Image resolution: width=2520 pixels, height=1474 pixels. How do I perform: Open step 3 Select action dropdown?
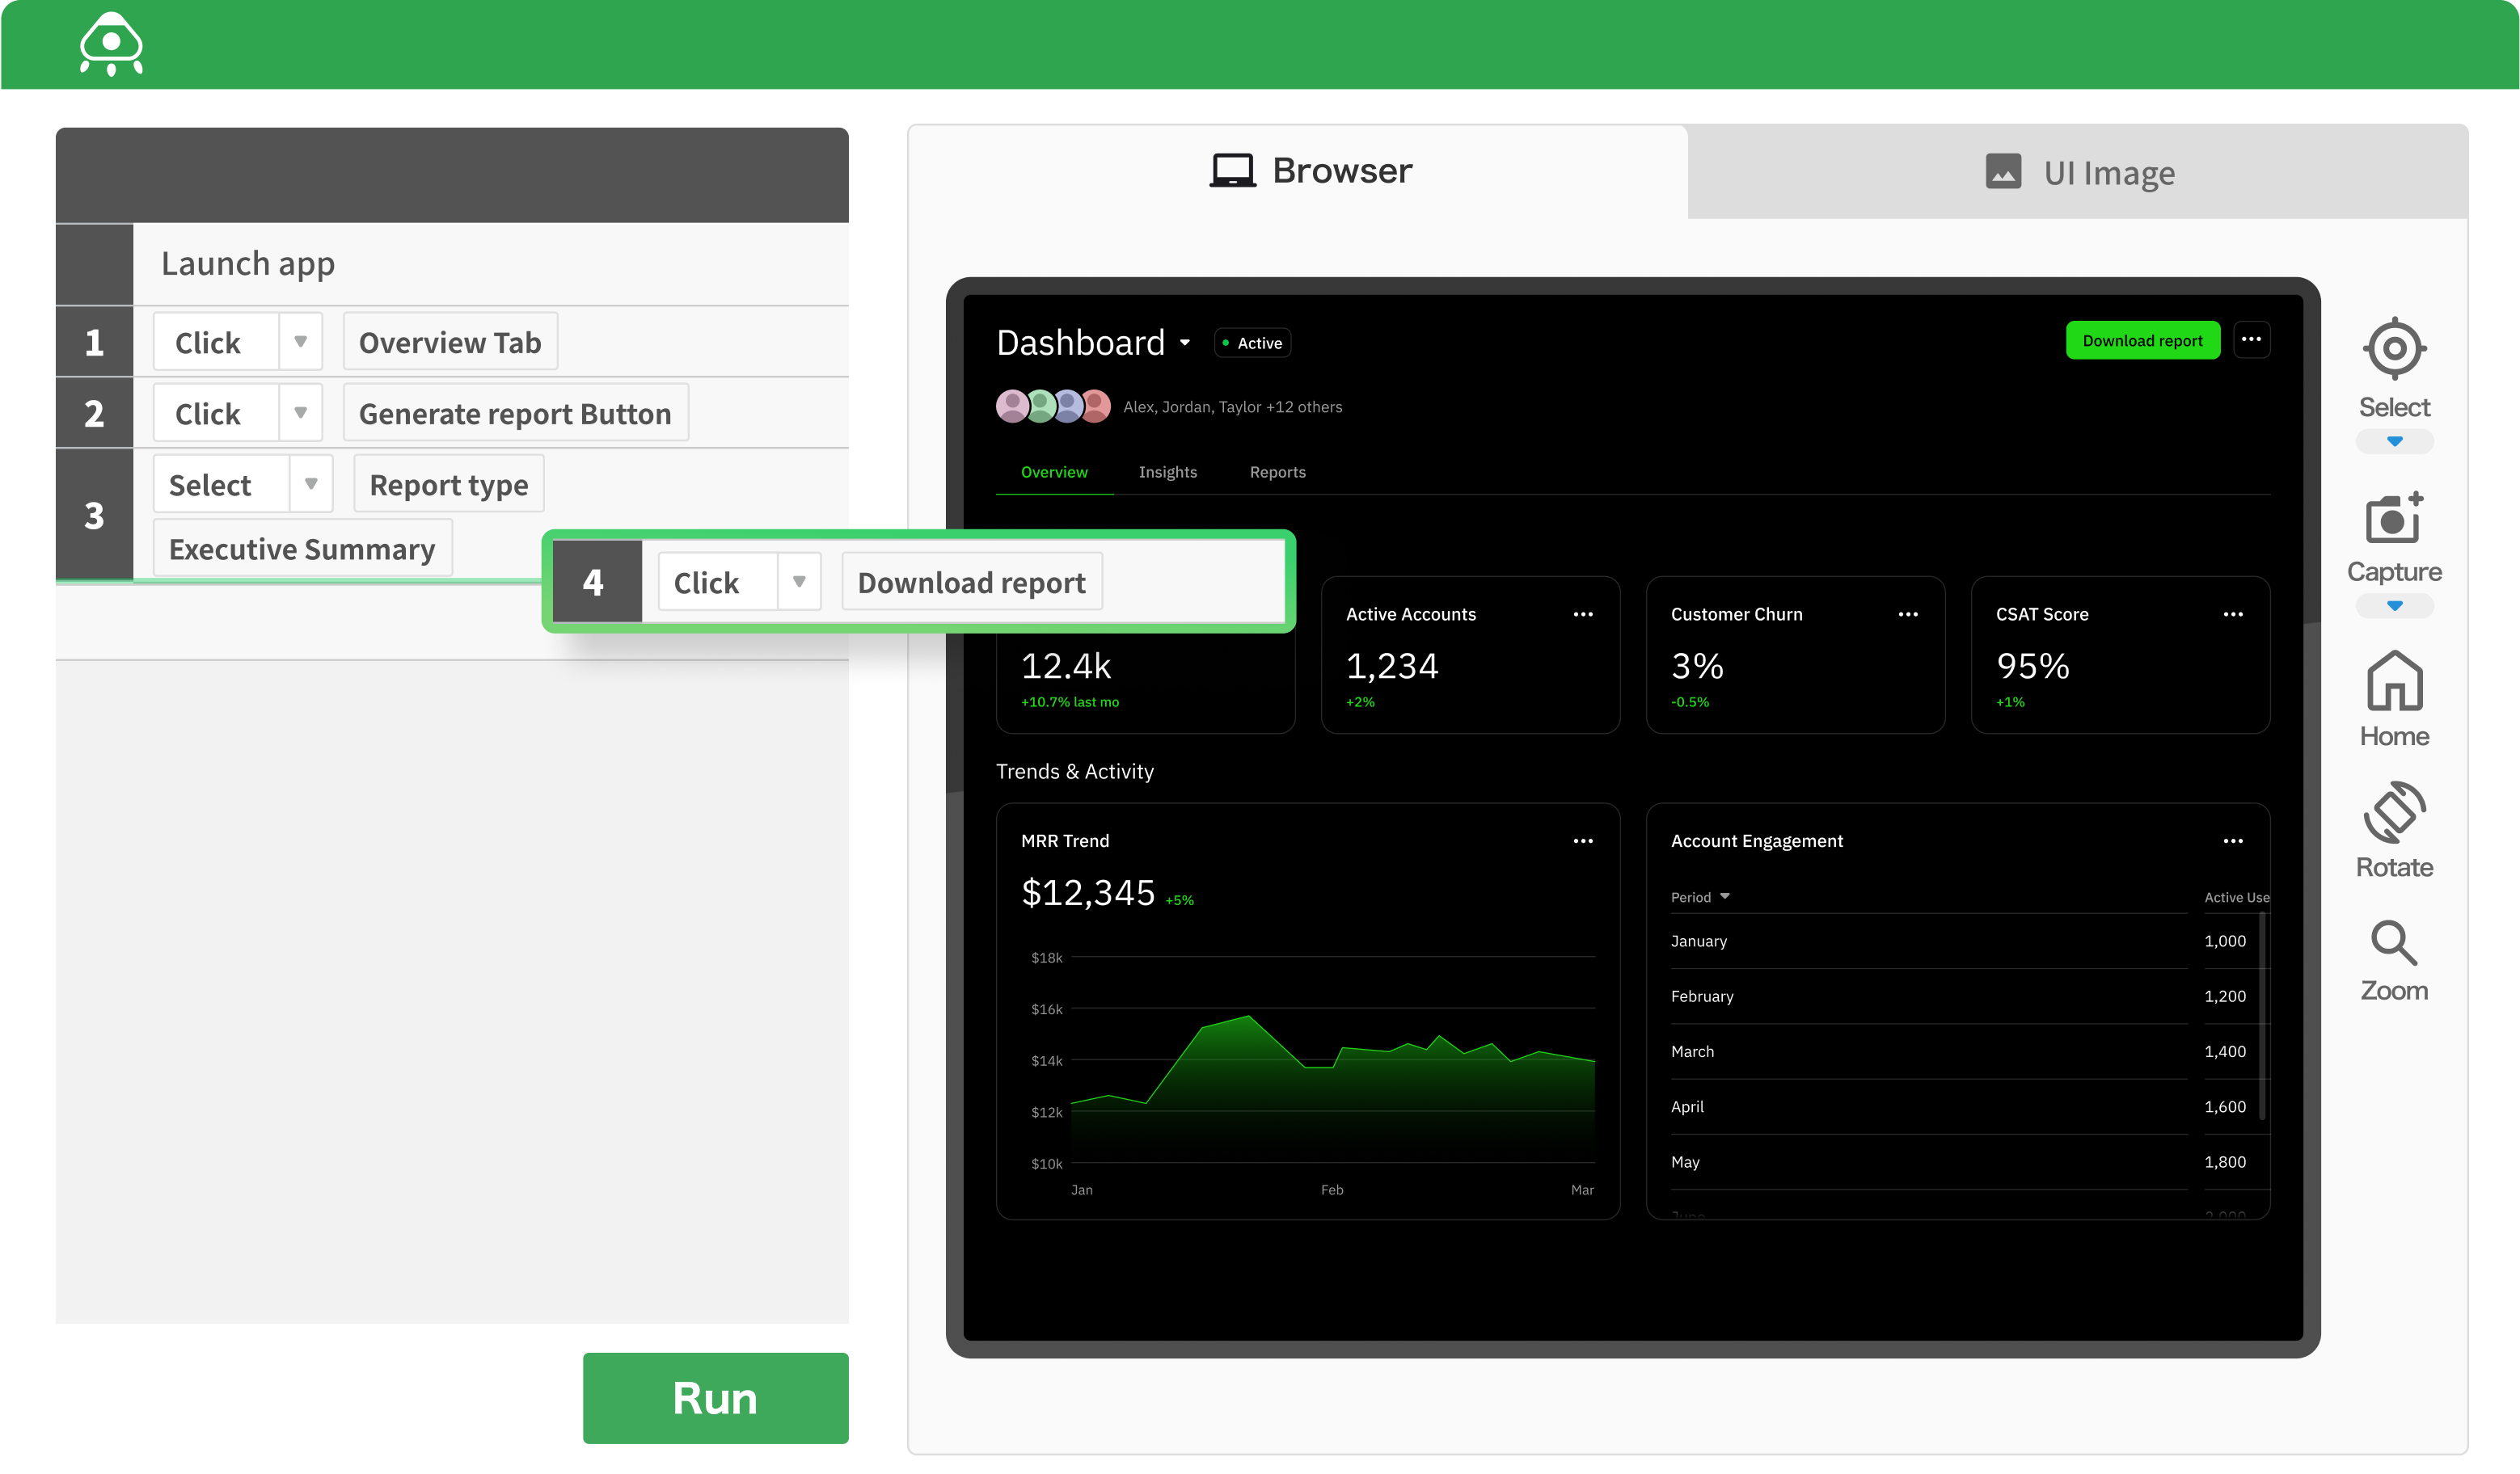[311, 484]
